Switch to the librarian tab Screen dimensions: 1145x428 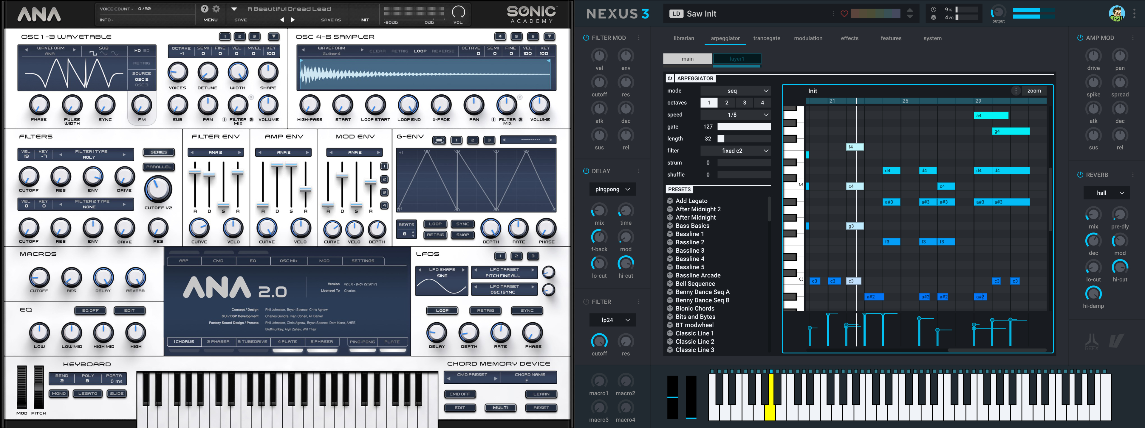tap(684, 39)
